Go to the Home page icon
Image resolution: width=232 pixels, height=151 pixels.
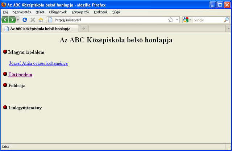(41, 20)
